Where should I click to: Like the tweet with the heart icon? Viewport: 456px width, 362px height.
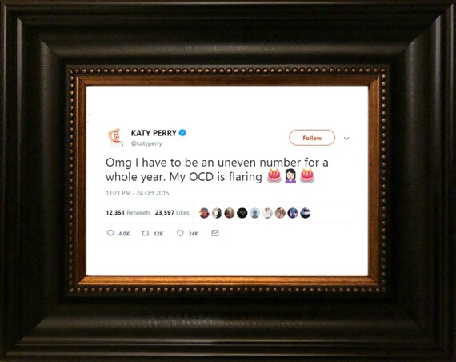pos(180,233)
